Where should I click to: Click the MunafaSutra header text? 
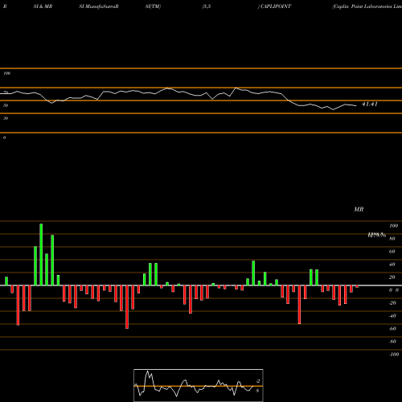[101, 6]
